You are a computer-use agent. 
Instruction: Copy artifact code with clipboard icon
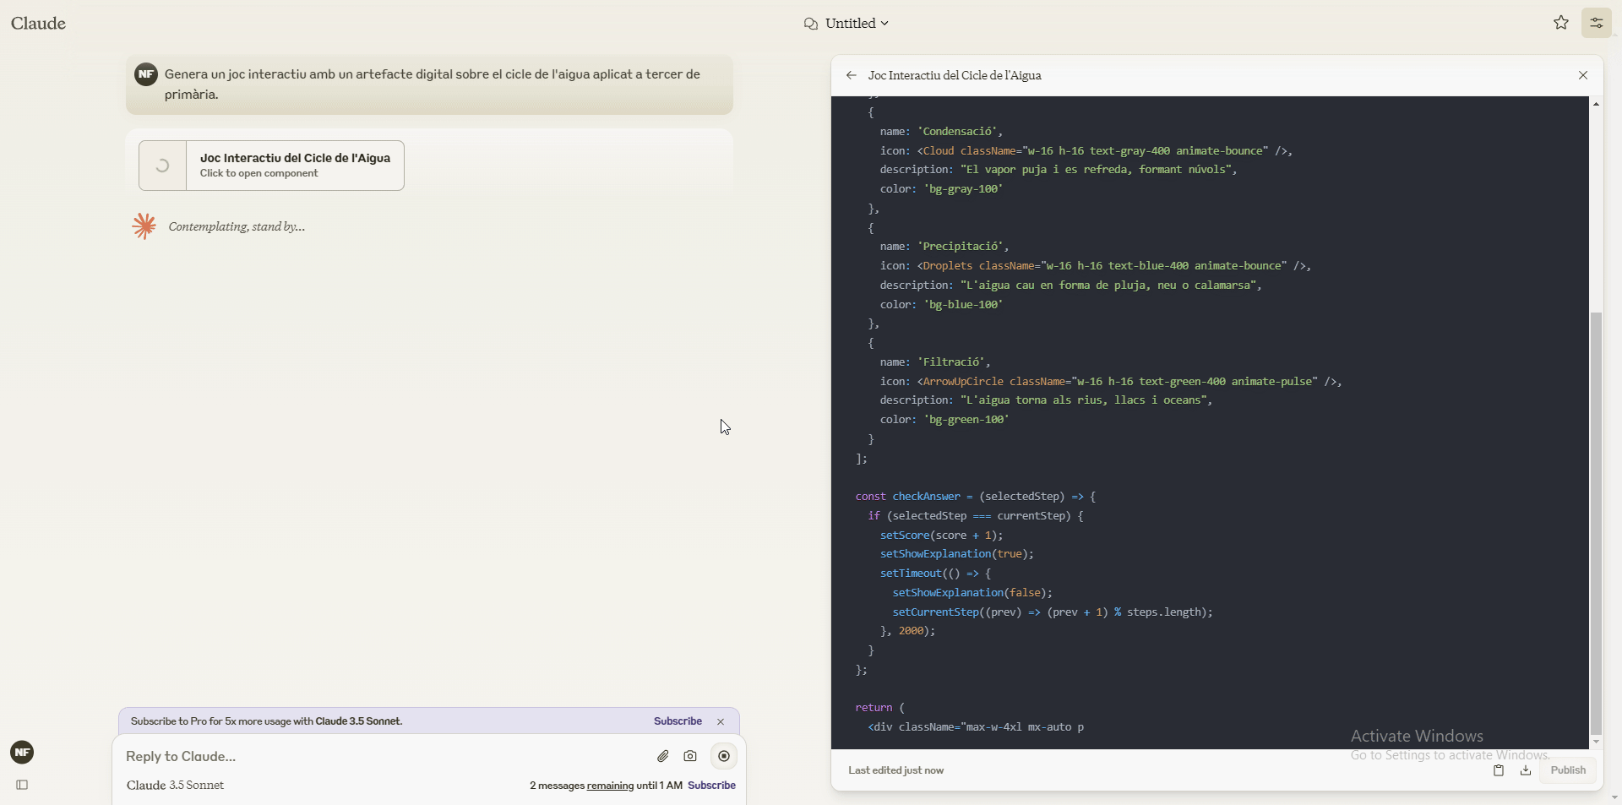(x=1498, y=770)
